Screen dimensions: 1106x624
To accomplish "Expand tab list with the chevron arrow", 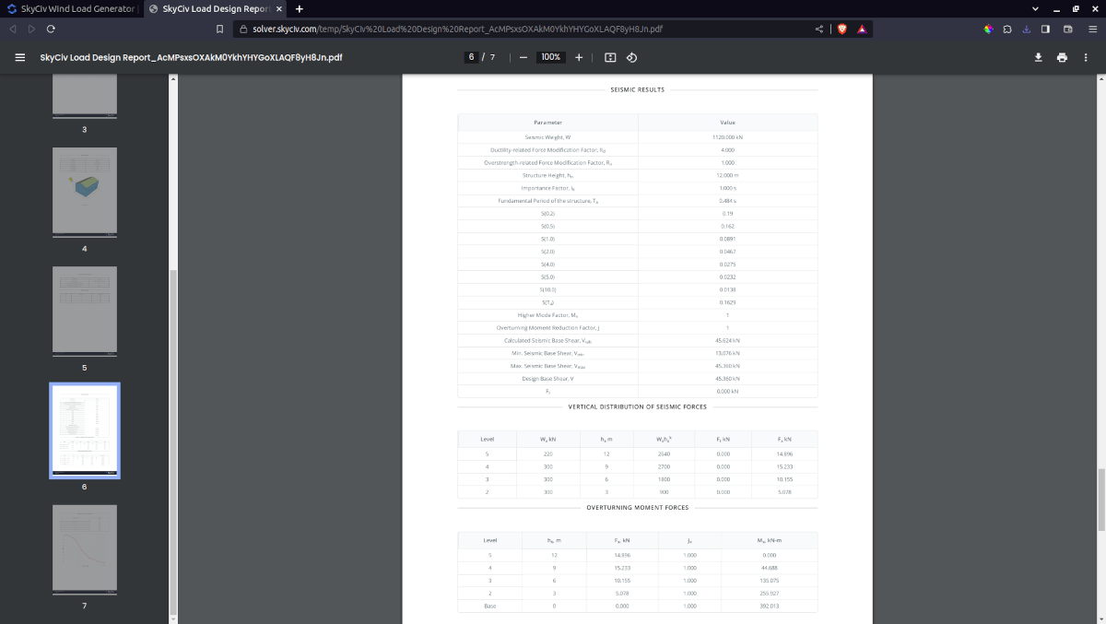I will click(x=1034, y=8).
